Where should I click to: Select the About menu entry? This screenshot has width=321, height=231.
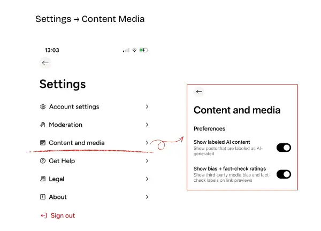point(58,197)
